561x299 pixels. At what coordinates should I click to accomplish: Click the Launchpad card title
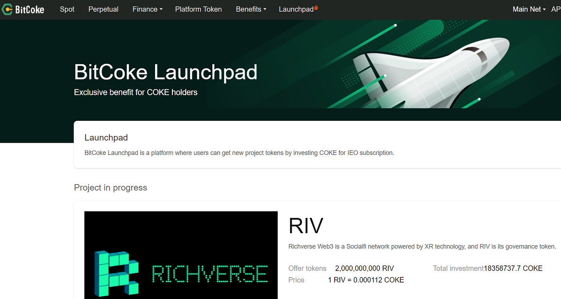[106, 138]
